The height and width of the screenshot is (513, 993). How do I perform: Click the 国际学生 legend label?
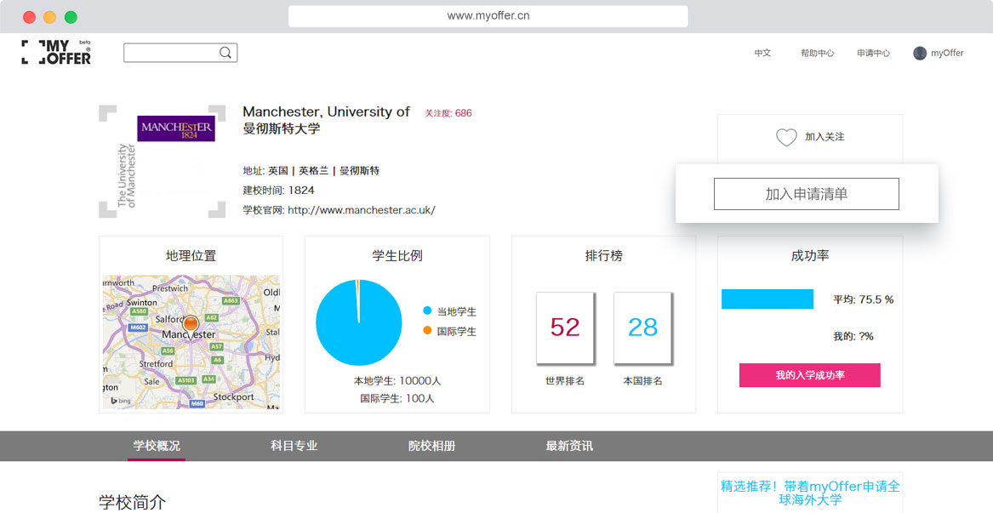click(x=457, y=331)
